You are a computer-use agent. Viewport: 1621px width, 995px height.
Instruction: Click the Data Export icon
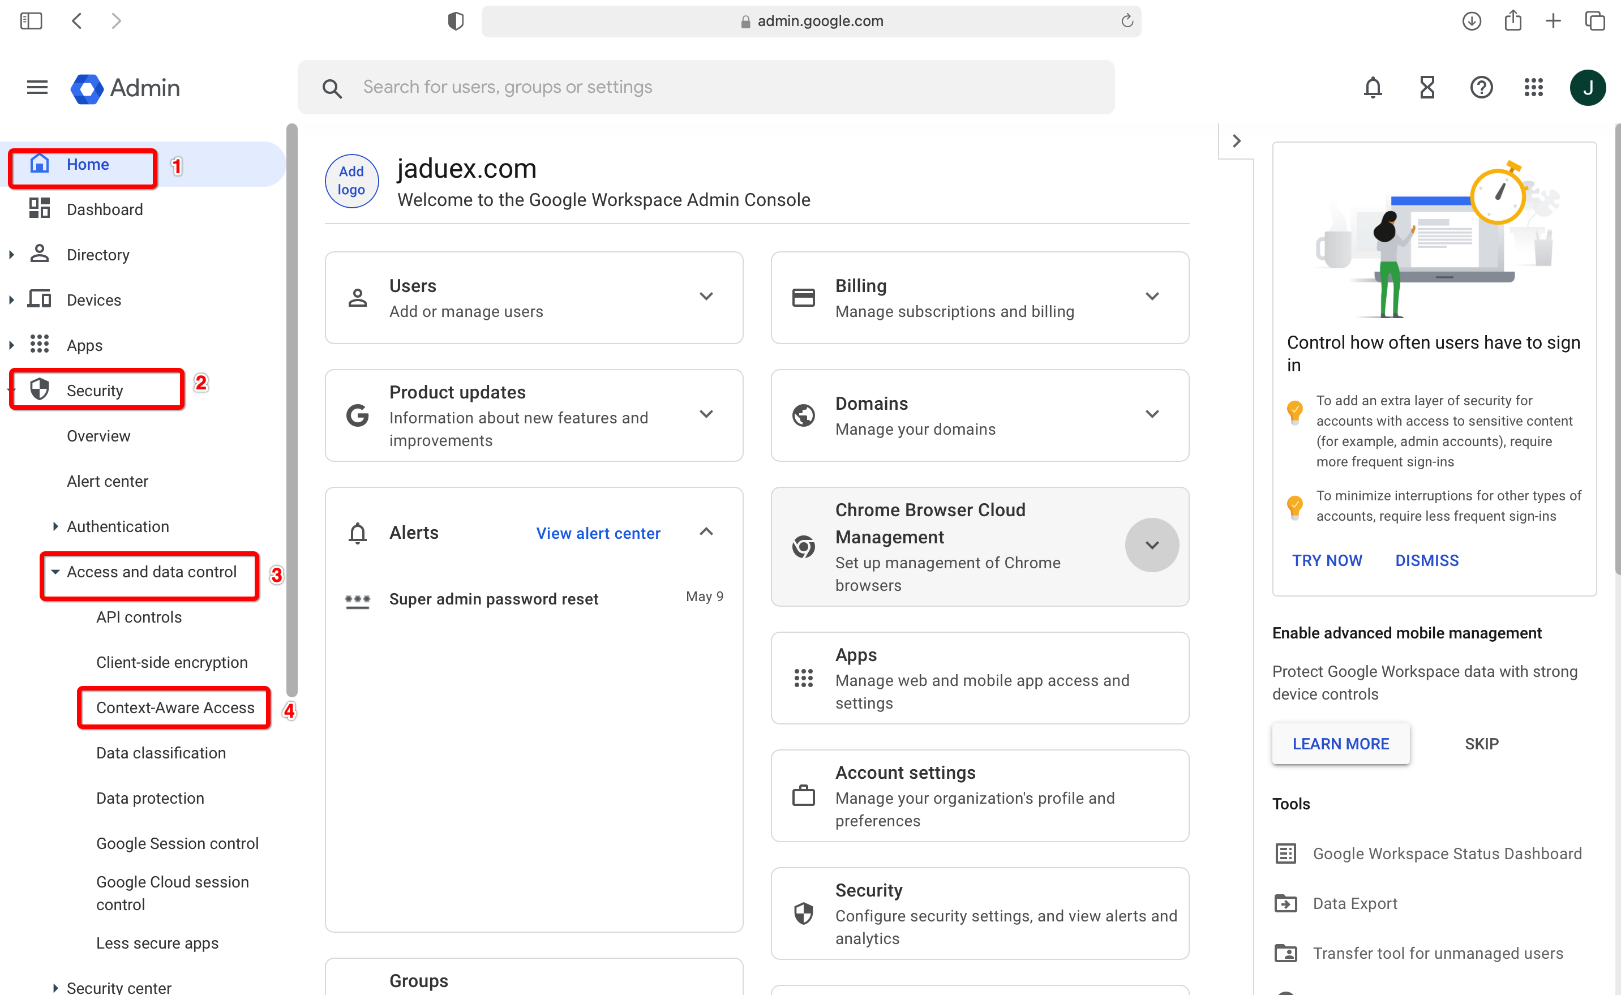(1285, 903)
